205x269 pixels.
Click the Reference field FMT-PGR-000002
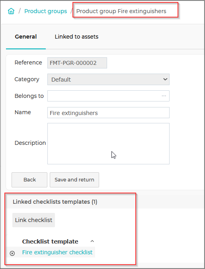pyautogui.click(x=77, y=63)
